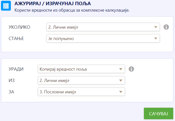Viewport: 175px width, 121px height.
Task: Click the info icon next to УРАДИ dropdown
Action: pyautogui.click(x=131, y=69)
